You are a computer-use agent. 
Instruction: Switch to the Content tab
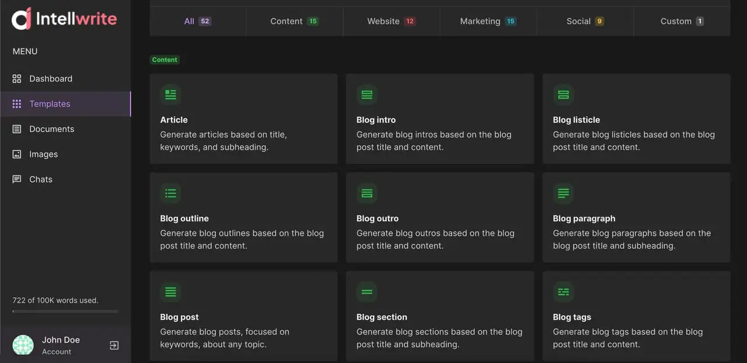294,21
